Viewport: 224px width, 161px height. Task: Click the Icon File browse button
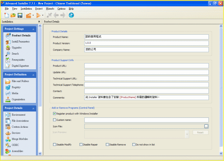click(206, 126)
